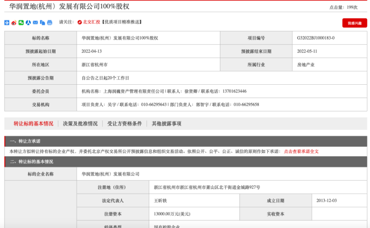Click the registered address ending in 金城路927号
370x228 pixels.
click(207, 187)
